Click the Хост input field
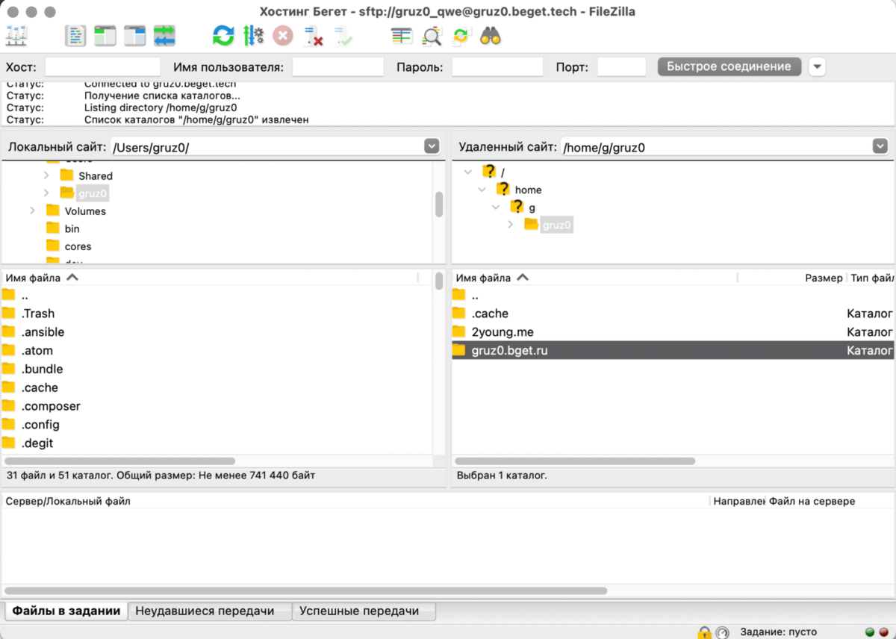Viewport: 896px width, 639px height. pyautogui.click(x=103, y=67)
